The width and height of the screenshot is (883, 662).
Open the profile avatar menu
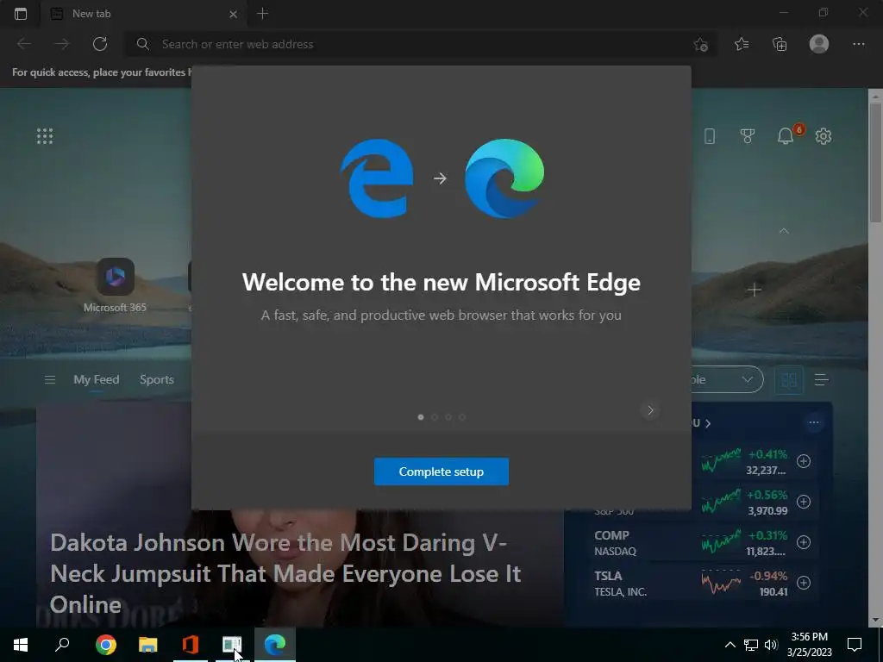[819, 44]
